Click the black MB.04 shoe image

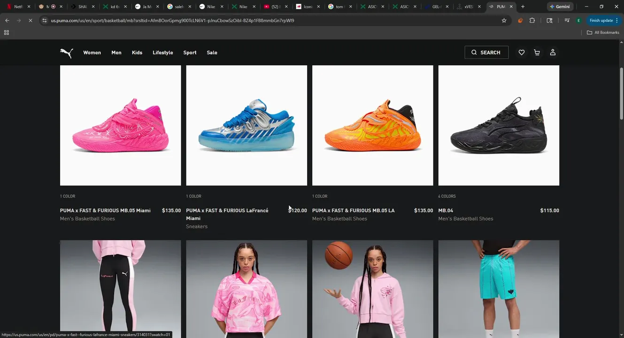pyautogui.click(x=499, y=125)
